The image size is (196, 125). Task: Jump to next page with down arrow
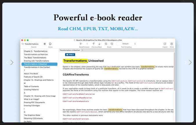click(99, 44)
